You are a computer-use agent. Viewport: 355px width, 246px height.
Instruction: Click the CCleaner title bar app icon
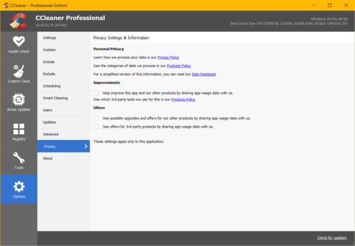(x=5, y=5)
